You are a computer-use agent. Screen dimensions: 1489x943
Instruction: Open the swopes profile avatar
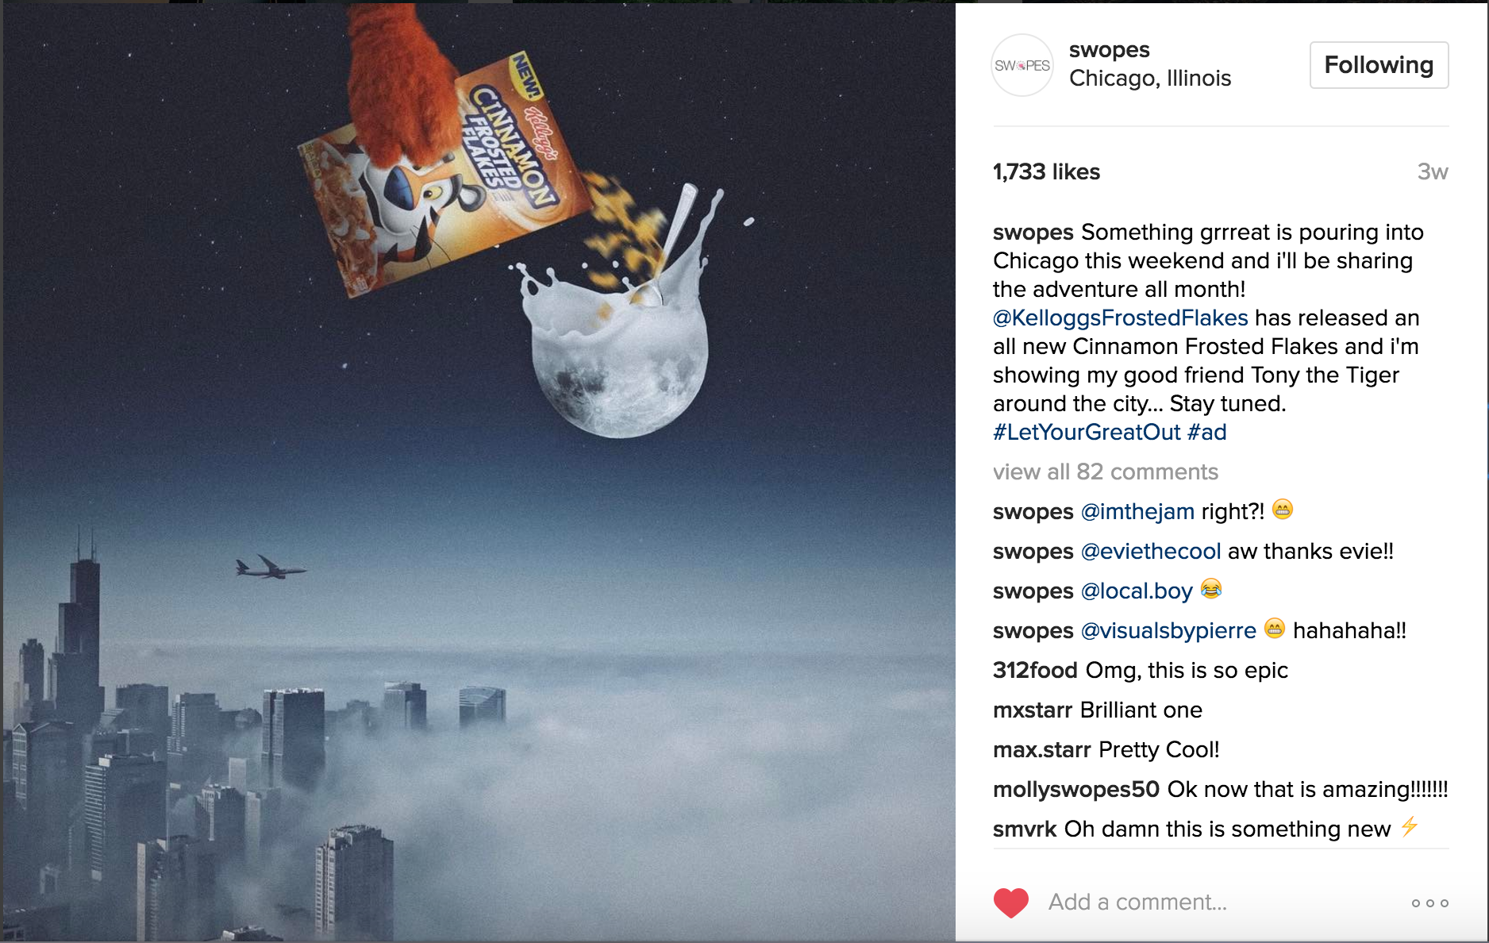coord(1022,65)
